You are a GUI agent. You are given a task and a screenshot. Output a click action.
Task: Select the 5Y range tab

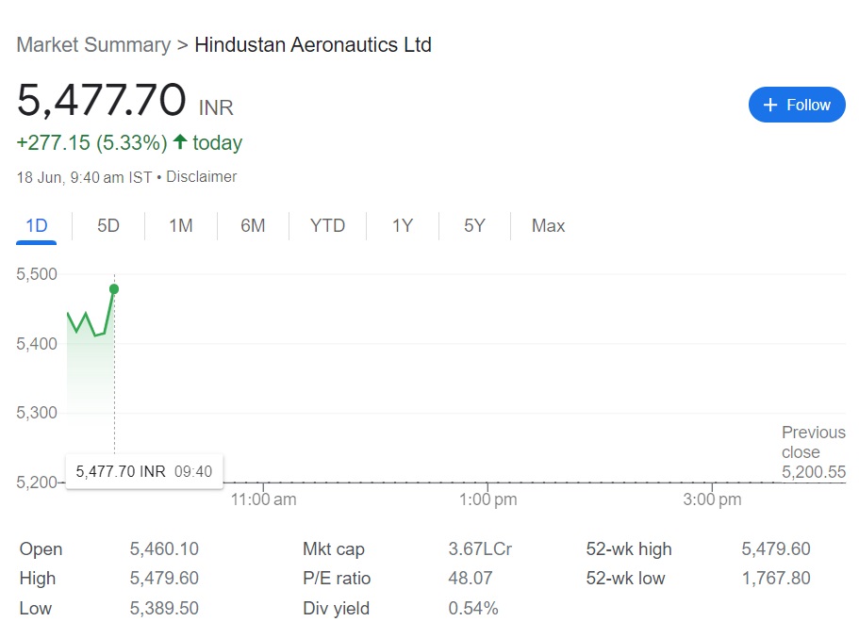coord(474,225)
